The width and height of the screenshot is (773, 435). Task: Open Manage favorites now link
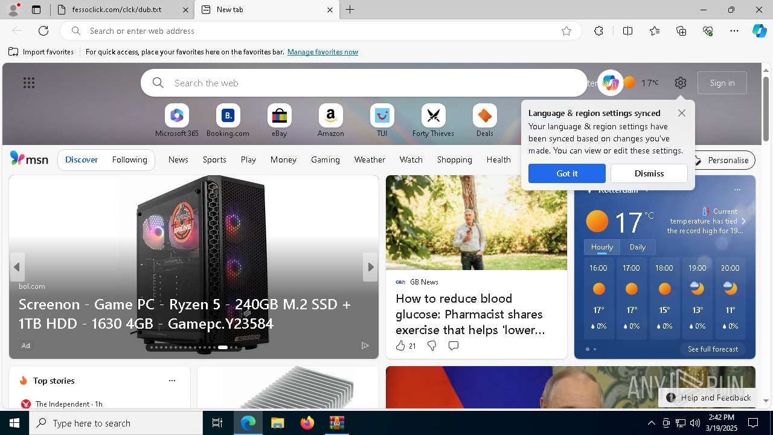[x=322, y=52]
